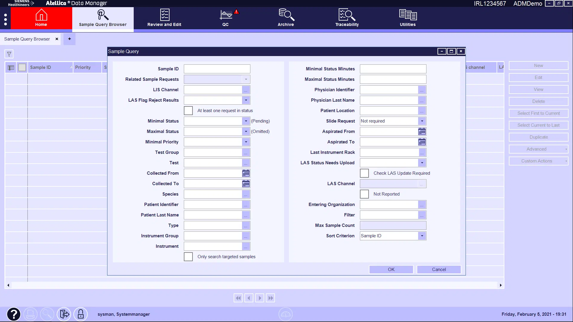This screenshot has width=573, height=322.
Task: Open the Traceability module
Action: pos(347,18)
